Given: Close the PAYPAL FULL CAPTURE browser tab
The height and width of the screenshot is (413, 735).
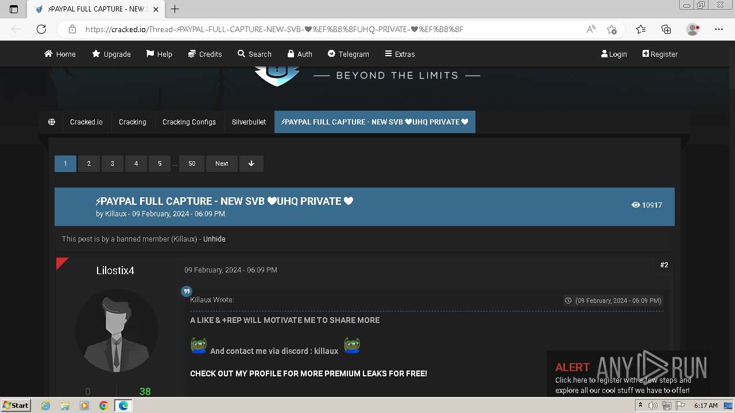Looking at the screenshot, I should tap(156, 9).
